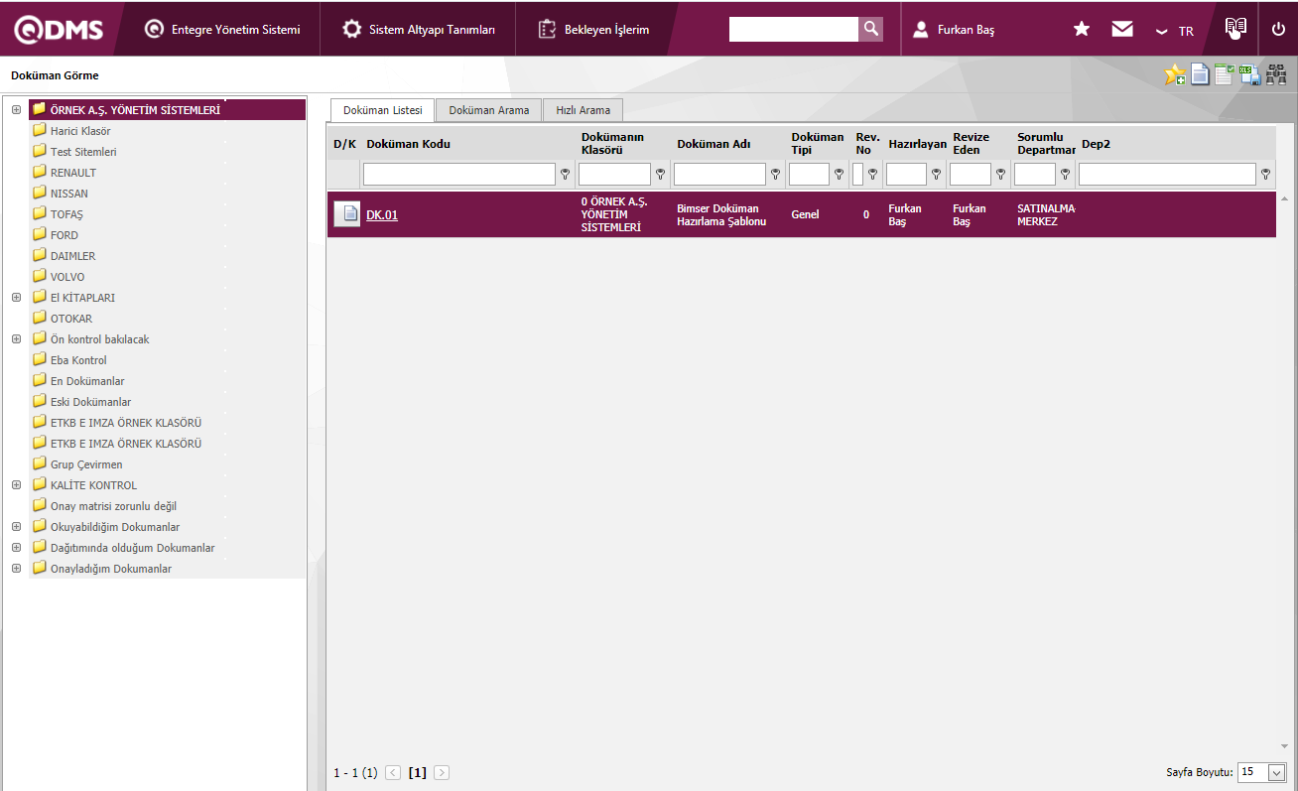Open the DK.01 document link

(x=382, y=214)
